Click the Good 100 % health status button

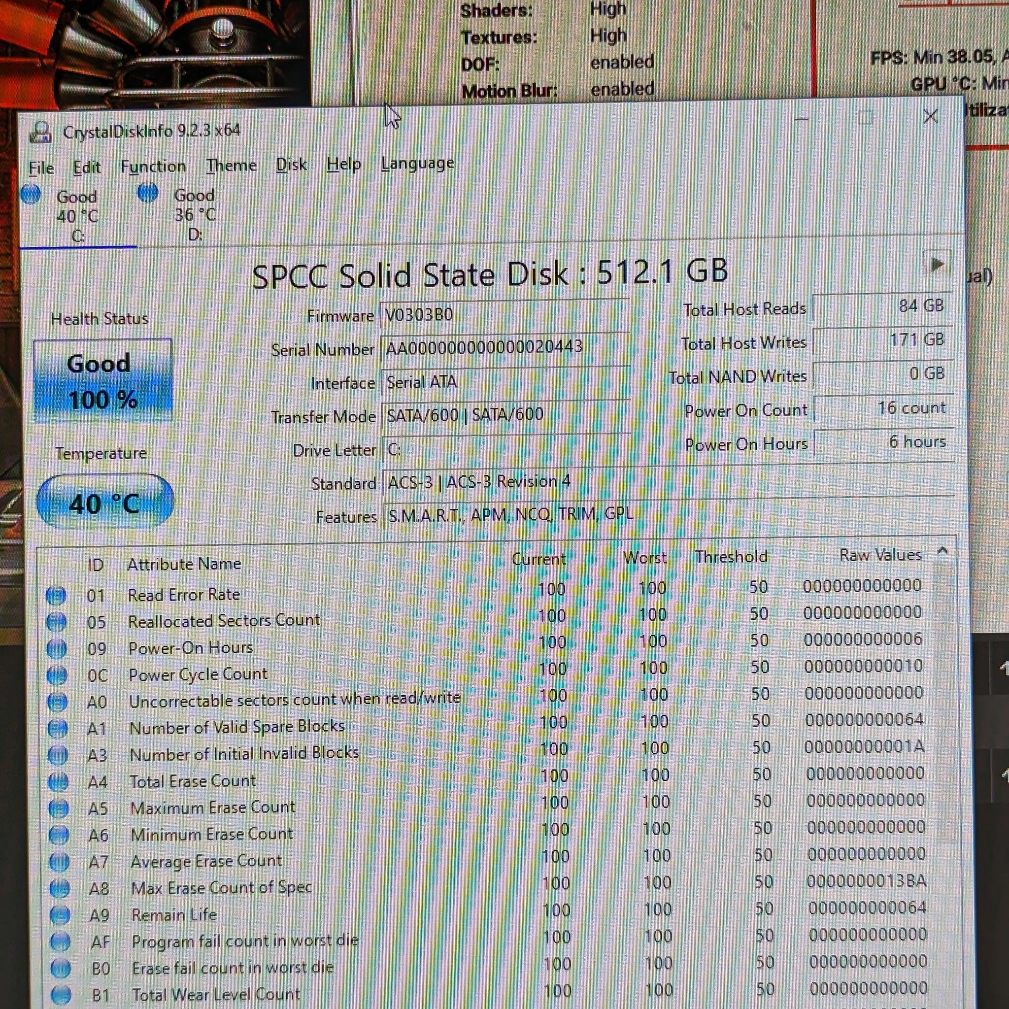click(103, 381)
